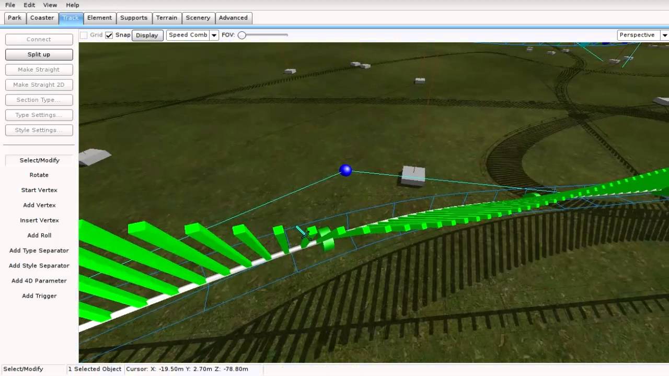
Task: Select the Track tab
Action: [x=71, y=18]
